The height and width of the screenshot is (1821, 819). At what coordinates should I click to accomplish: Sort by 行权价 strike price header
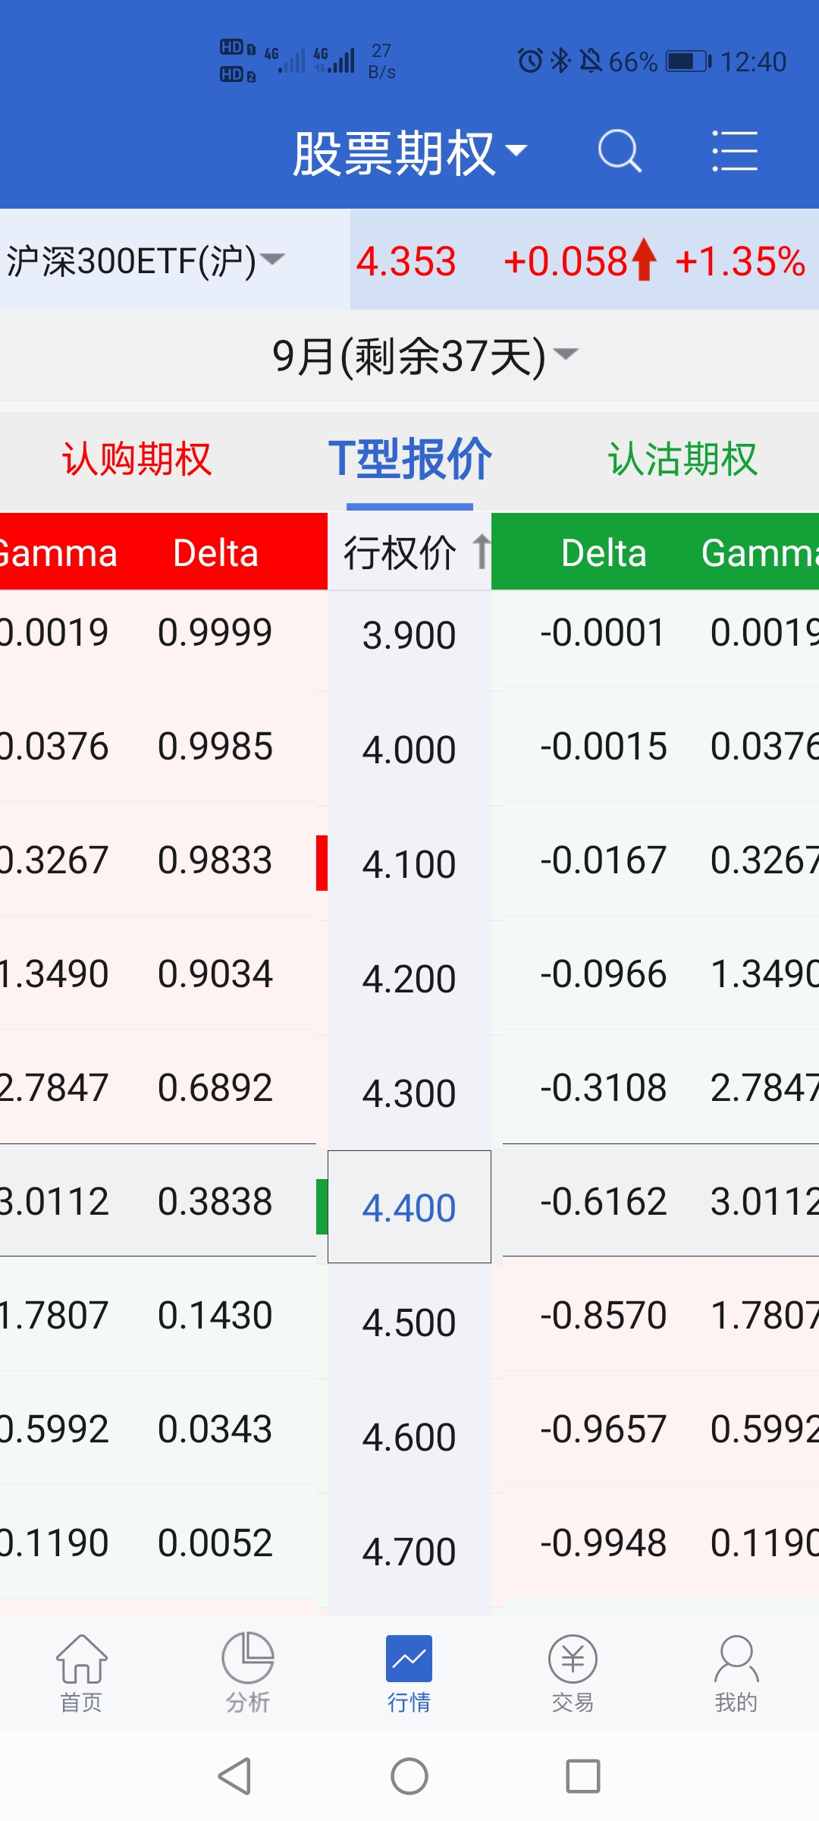click(409, 552)
